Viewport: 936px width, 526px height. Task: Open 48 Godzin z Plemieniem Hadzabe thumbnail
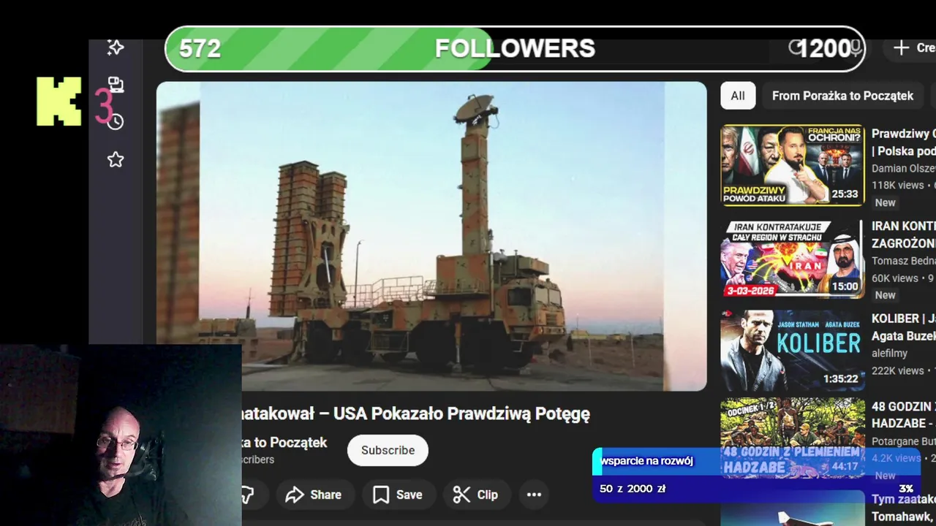pyautogui.click(x=793, y=437)
